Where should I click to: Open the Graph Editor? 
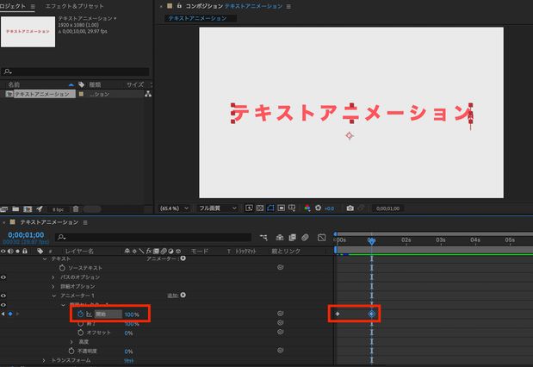321,238
